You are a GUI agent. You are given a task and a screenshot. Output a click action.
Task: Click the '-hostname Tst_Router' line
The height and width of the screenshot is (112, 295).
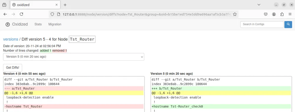coord(74,106)
